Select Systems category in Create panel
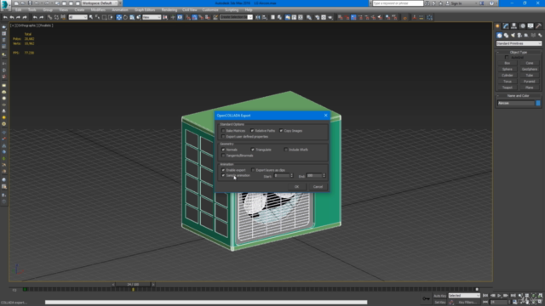 (x=540, y=36)
